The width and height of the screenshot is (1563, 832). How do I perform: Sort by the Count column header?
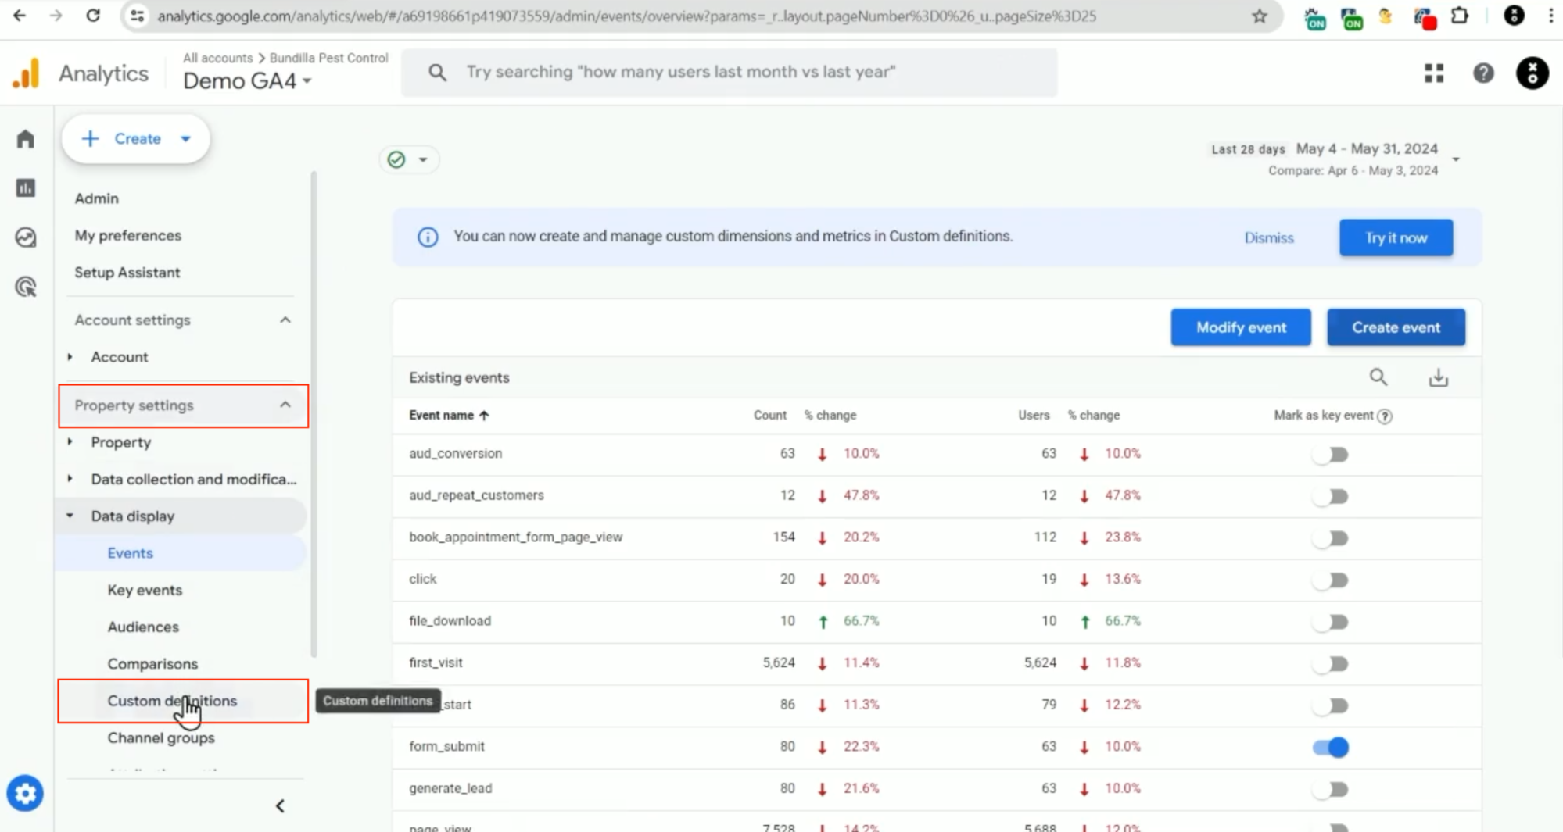point(770,416)
